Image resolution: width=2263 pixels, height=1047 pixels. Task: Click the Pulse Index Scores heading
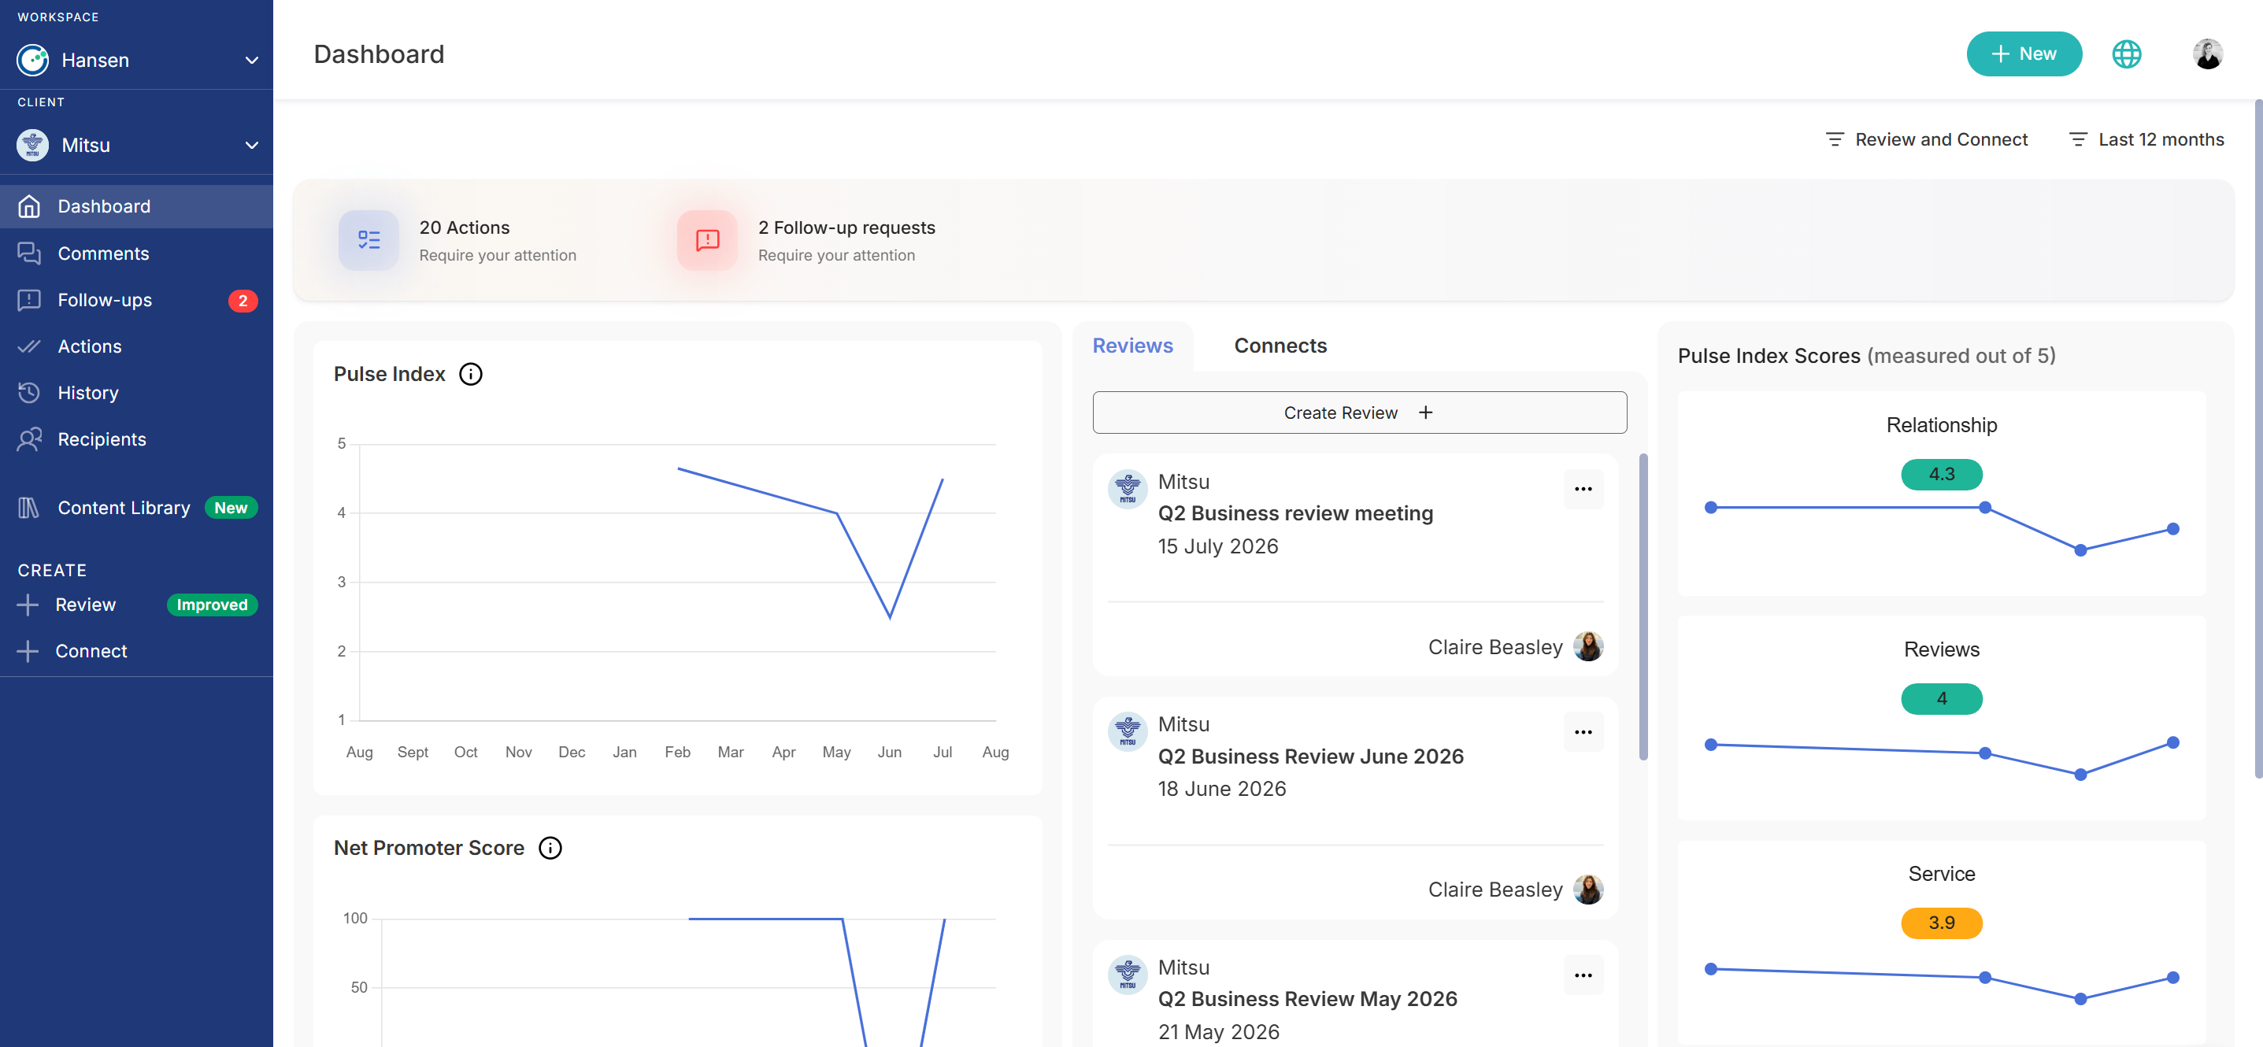click(1866, 356)
